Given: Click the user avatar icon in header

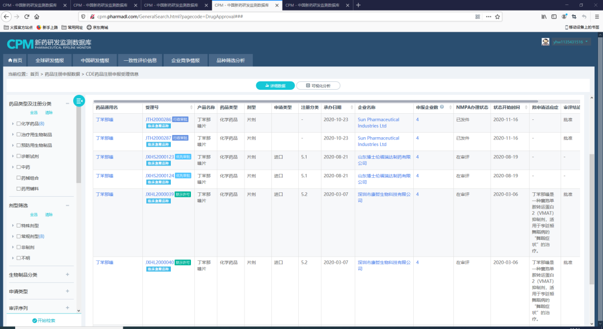Looking at the screenshot, I should pyautogui.click(x=545, y=42).
